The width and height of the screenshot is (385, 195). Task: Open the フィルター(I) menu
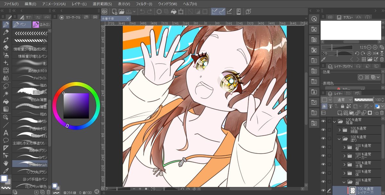pos(144,4)
